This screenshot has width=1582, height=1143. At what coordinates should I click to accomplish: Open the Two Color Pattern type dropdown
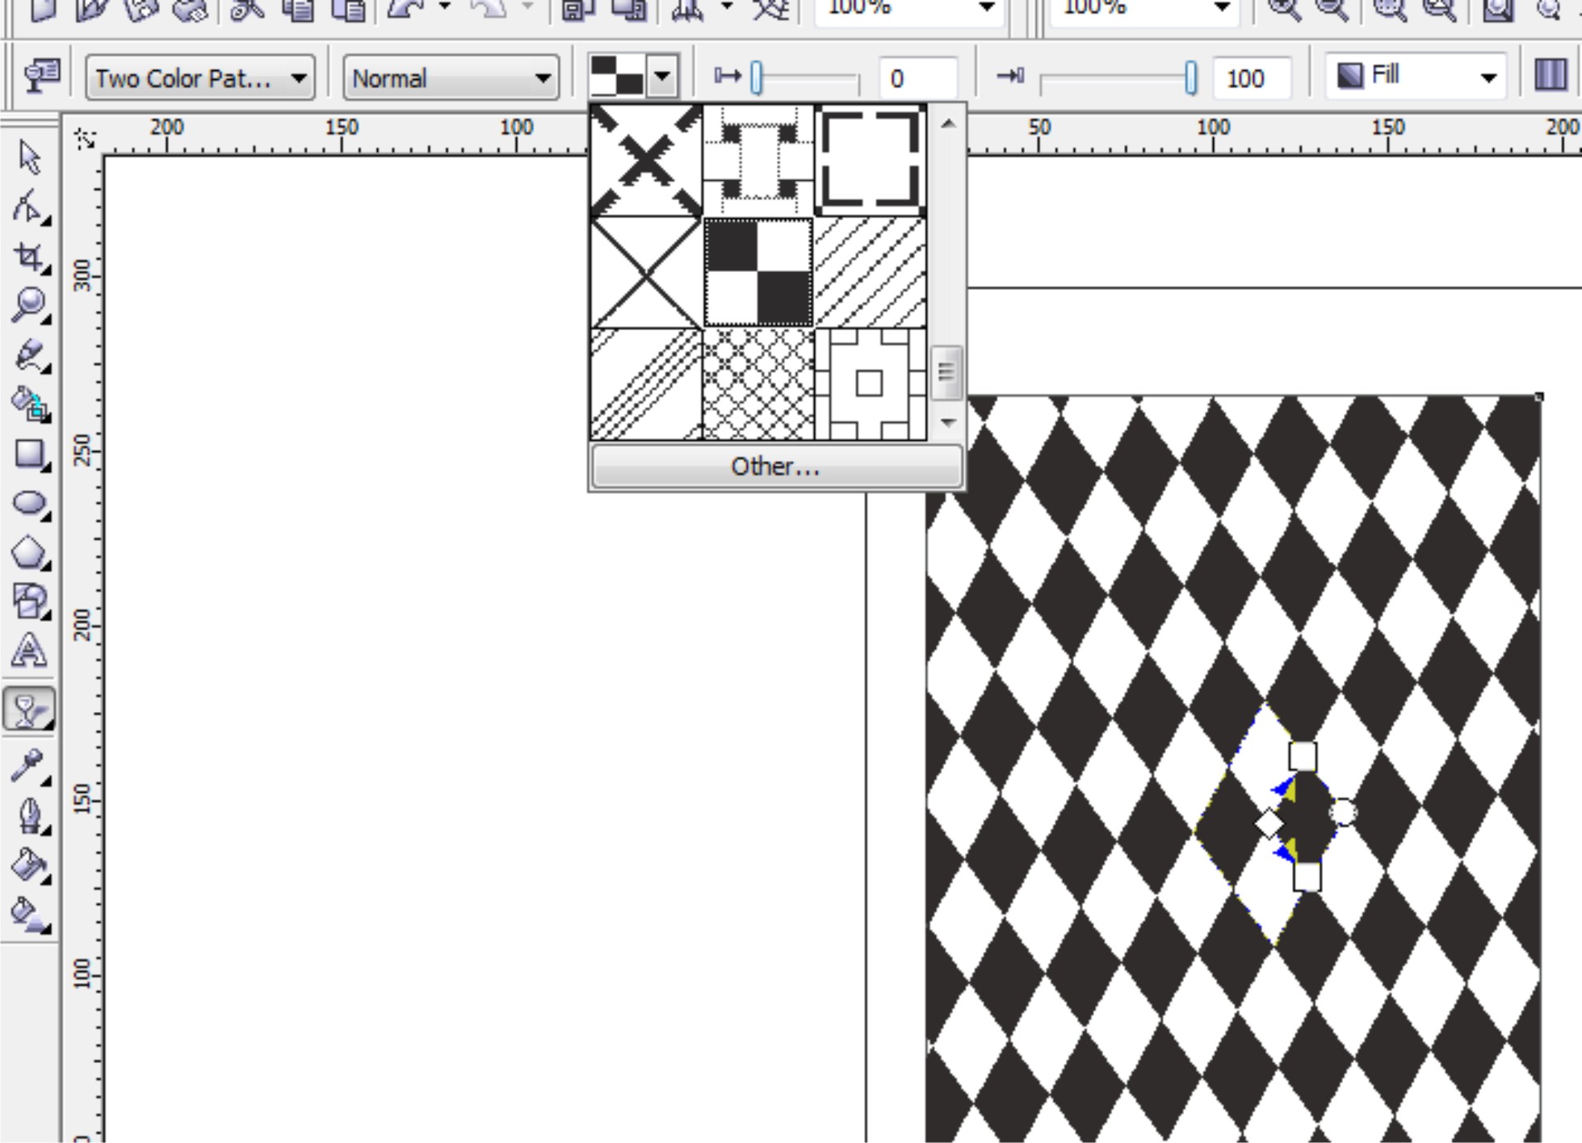[200, 78]
